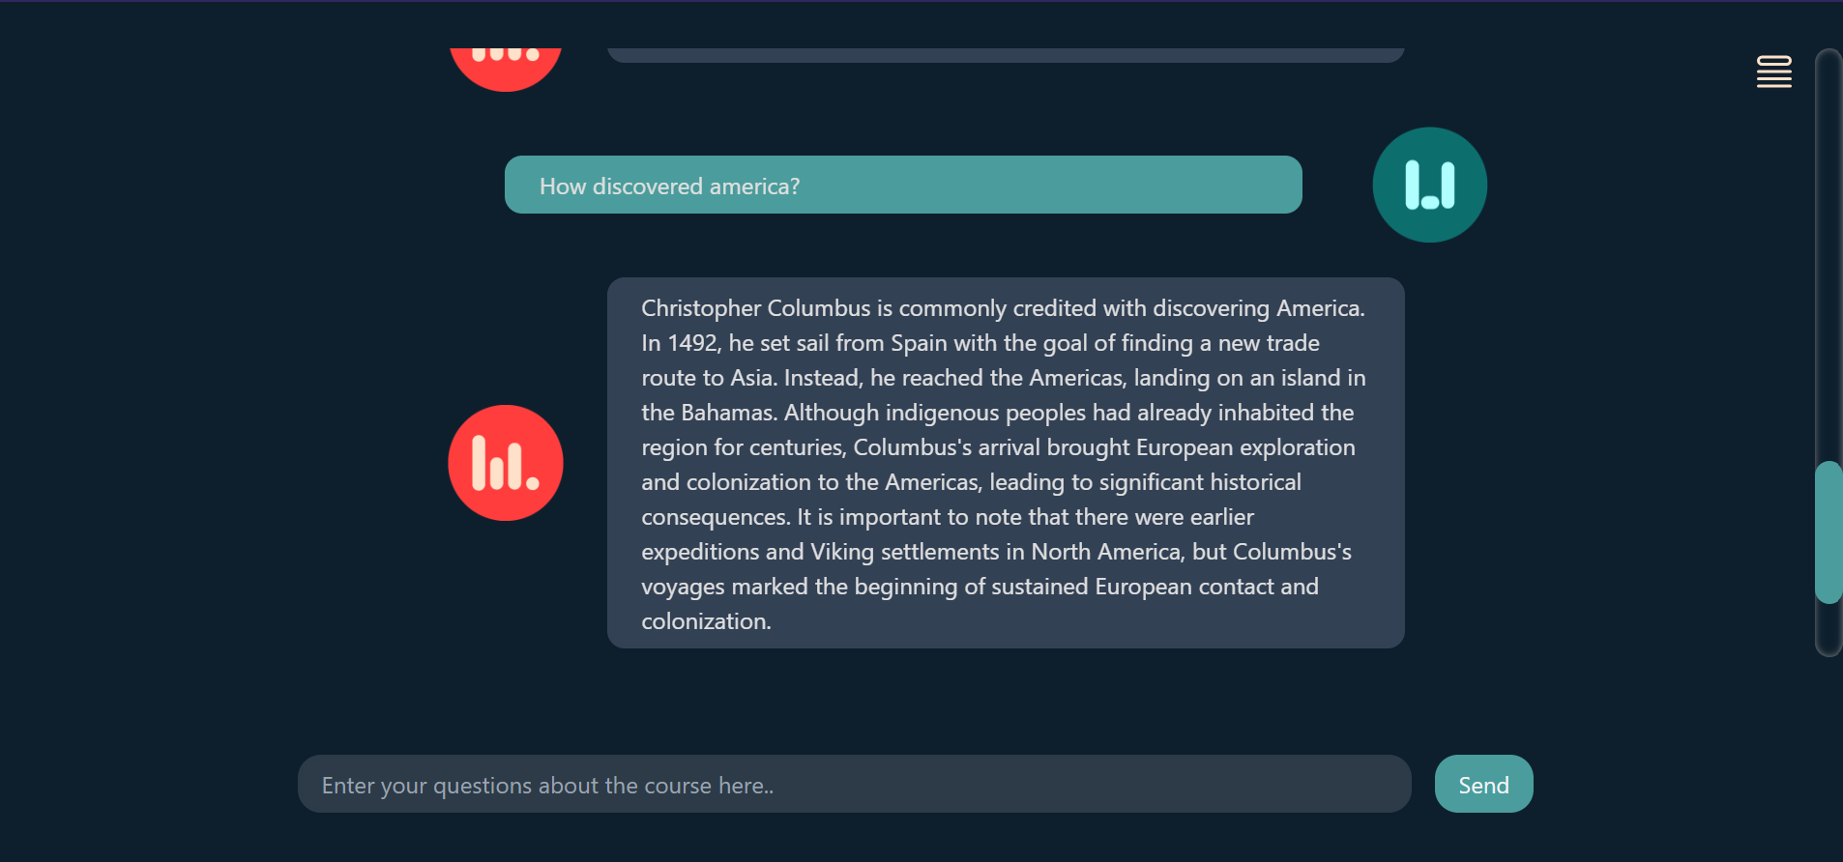Click the scrollbar track below the thumb

point(1828,629)
